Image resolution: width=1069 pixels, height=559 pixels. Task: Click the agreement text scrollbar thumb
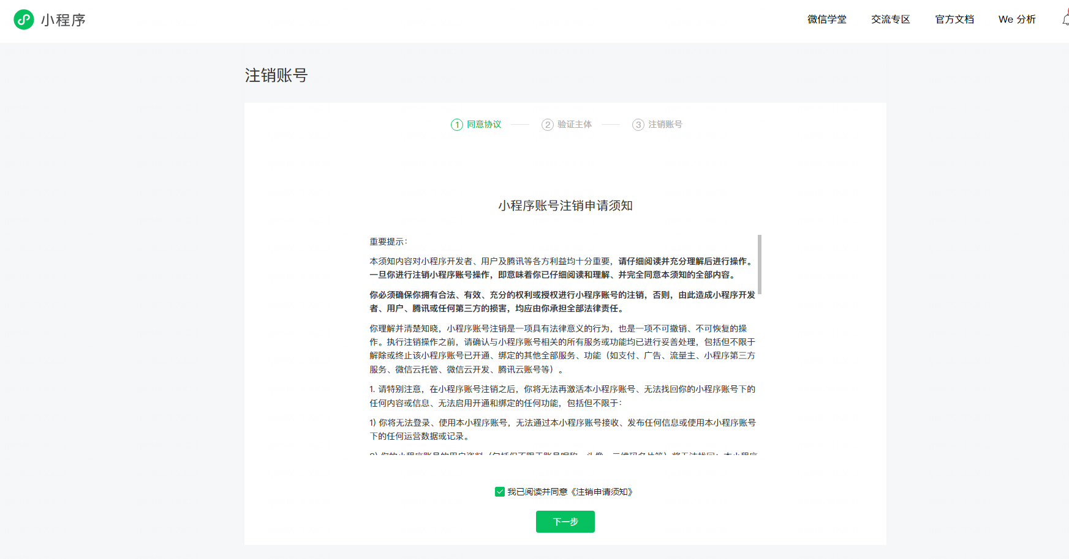pyautogui.click(x=760, y=265)
